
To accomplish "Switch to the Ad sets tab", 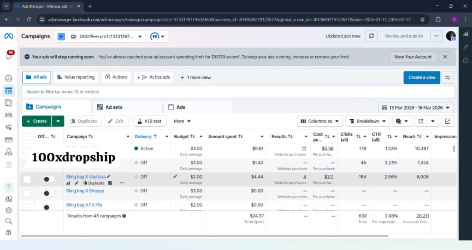I will [126, 107].
